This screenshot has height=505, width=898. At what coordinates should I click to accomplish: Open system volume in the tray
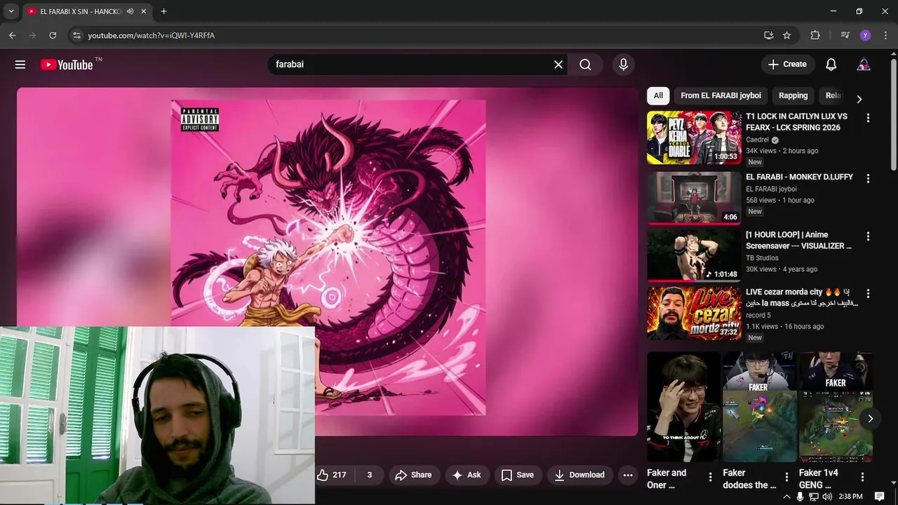(x=827, y=497)
